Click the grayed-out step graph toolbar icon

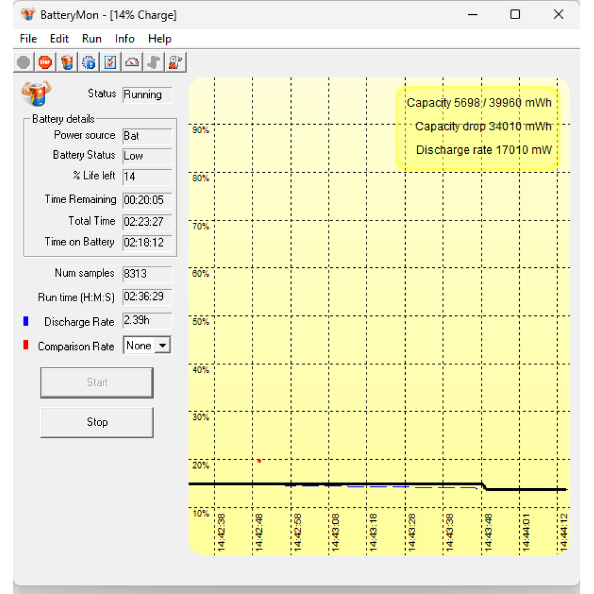153,62
